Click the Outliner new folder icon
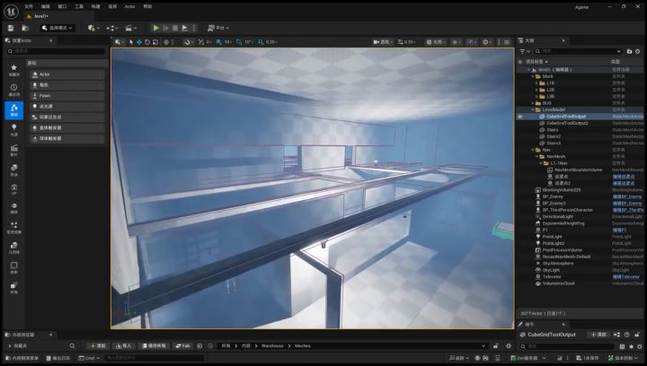647x366 pixels. (x=629, y=51)
